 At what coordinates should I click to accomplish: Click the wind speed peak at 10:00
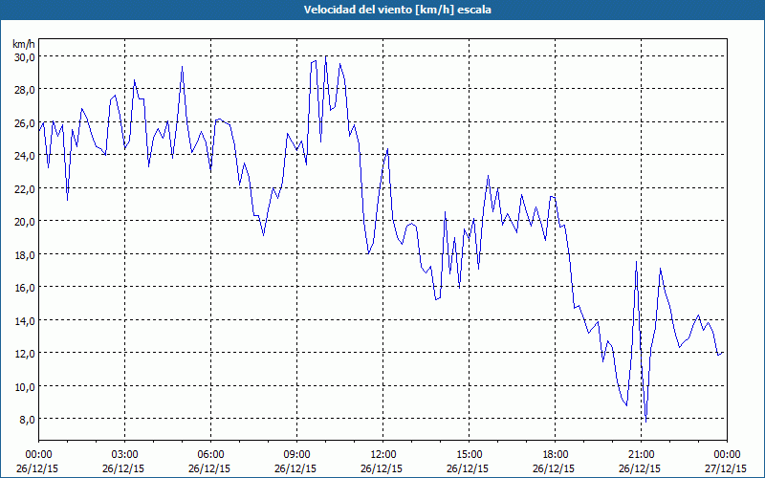[x=326, y=56]
